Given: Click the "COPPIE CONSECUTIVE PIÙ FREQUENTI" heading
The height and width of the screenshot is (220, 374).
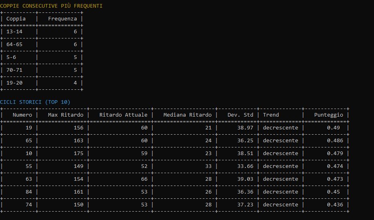Looking at the screenshot, I should 51,6.
